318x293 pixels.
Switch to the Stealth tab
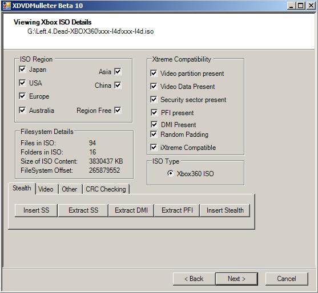click(22, 188)
